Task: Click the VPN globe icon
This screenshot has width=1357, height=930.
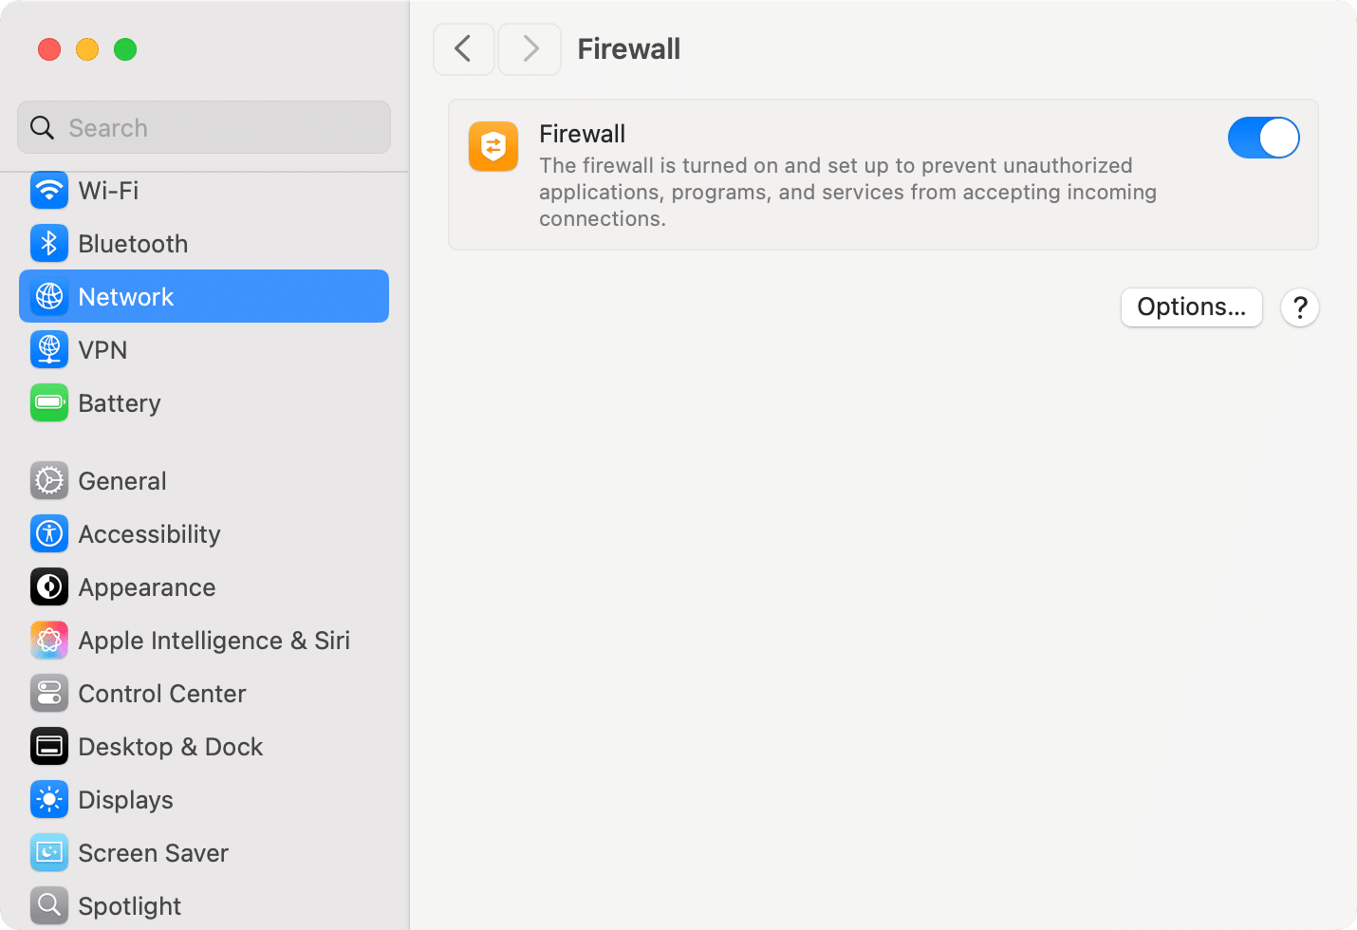Action: pyautogui.click(x=49, y=349)
